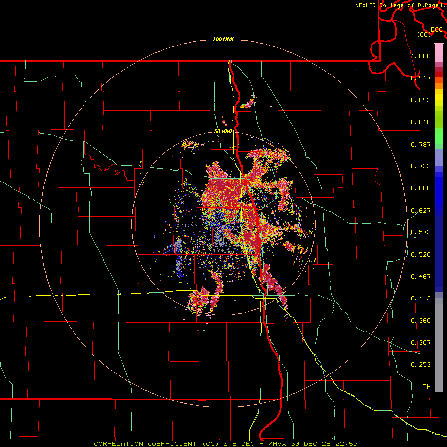Click the 0.413 scale value
Screen dimensions: 447x447
[421, 298]
